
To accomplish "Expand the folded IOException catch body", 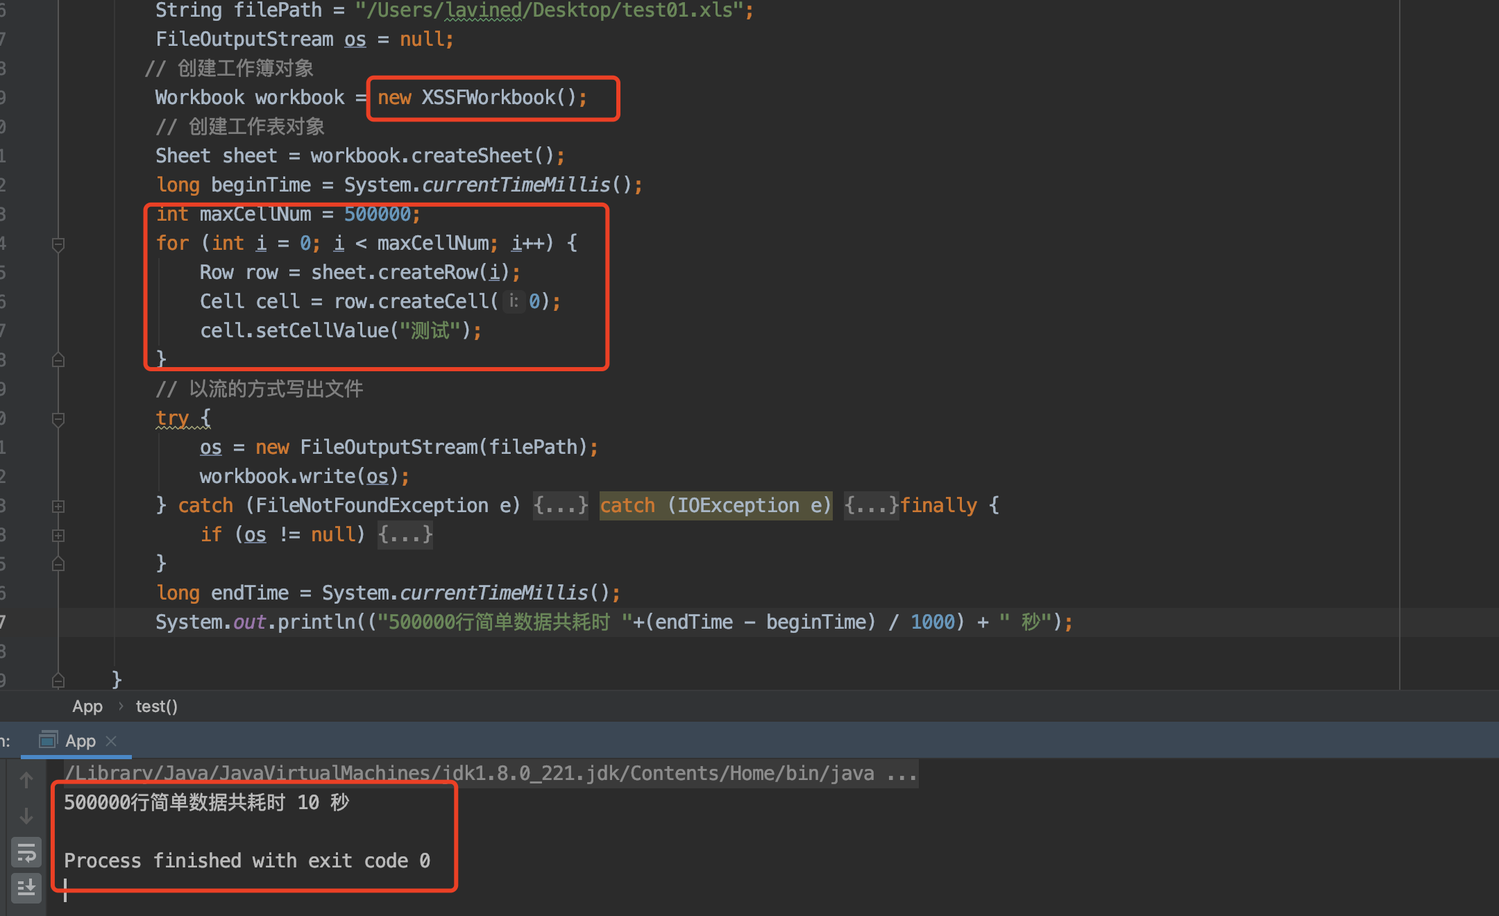I will [870, 505].
